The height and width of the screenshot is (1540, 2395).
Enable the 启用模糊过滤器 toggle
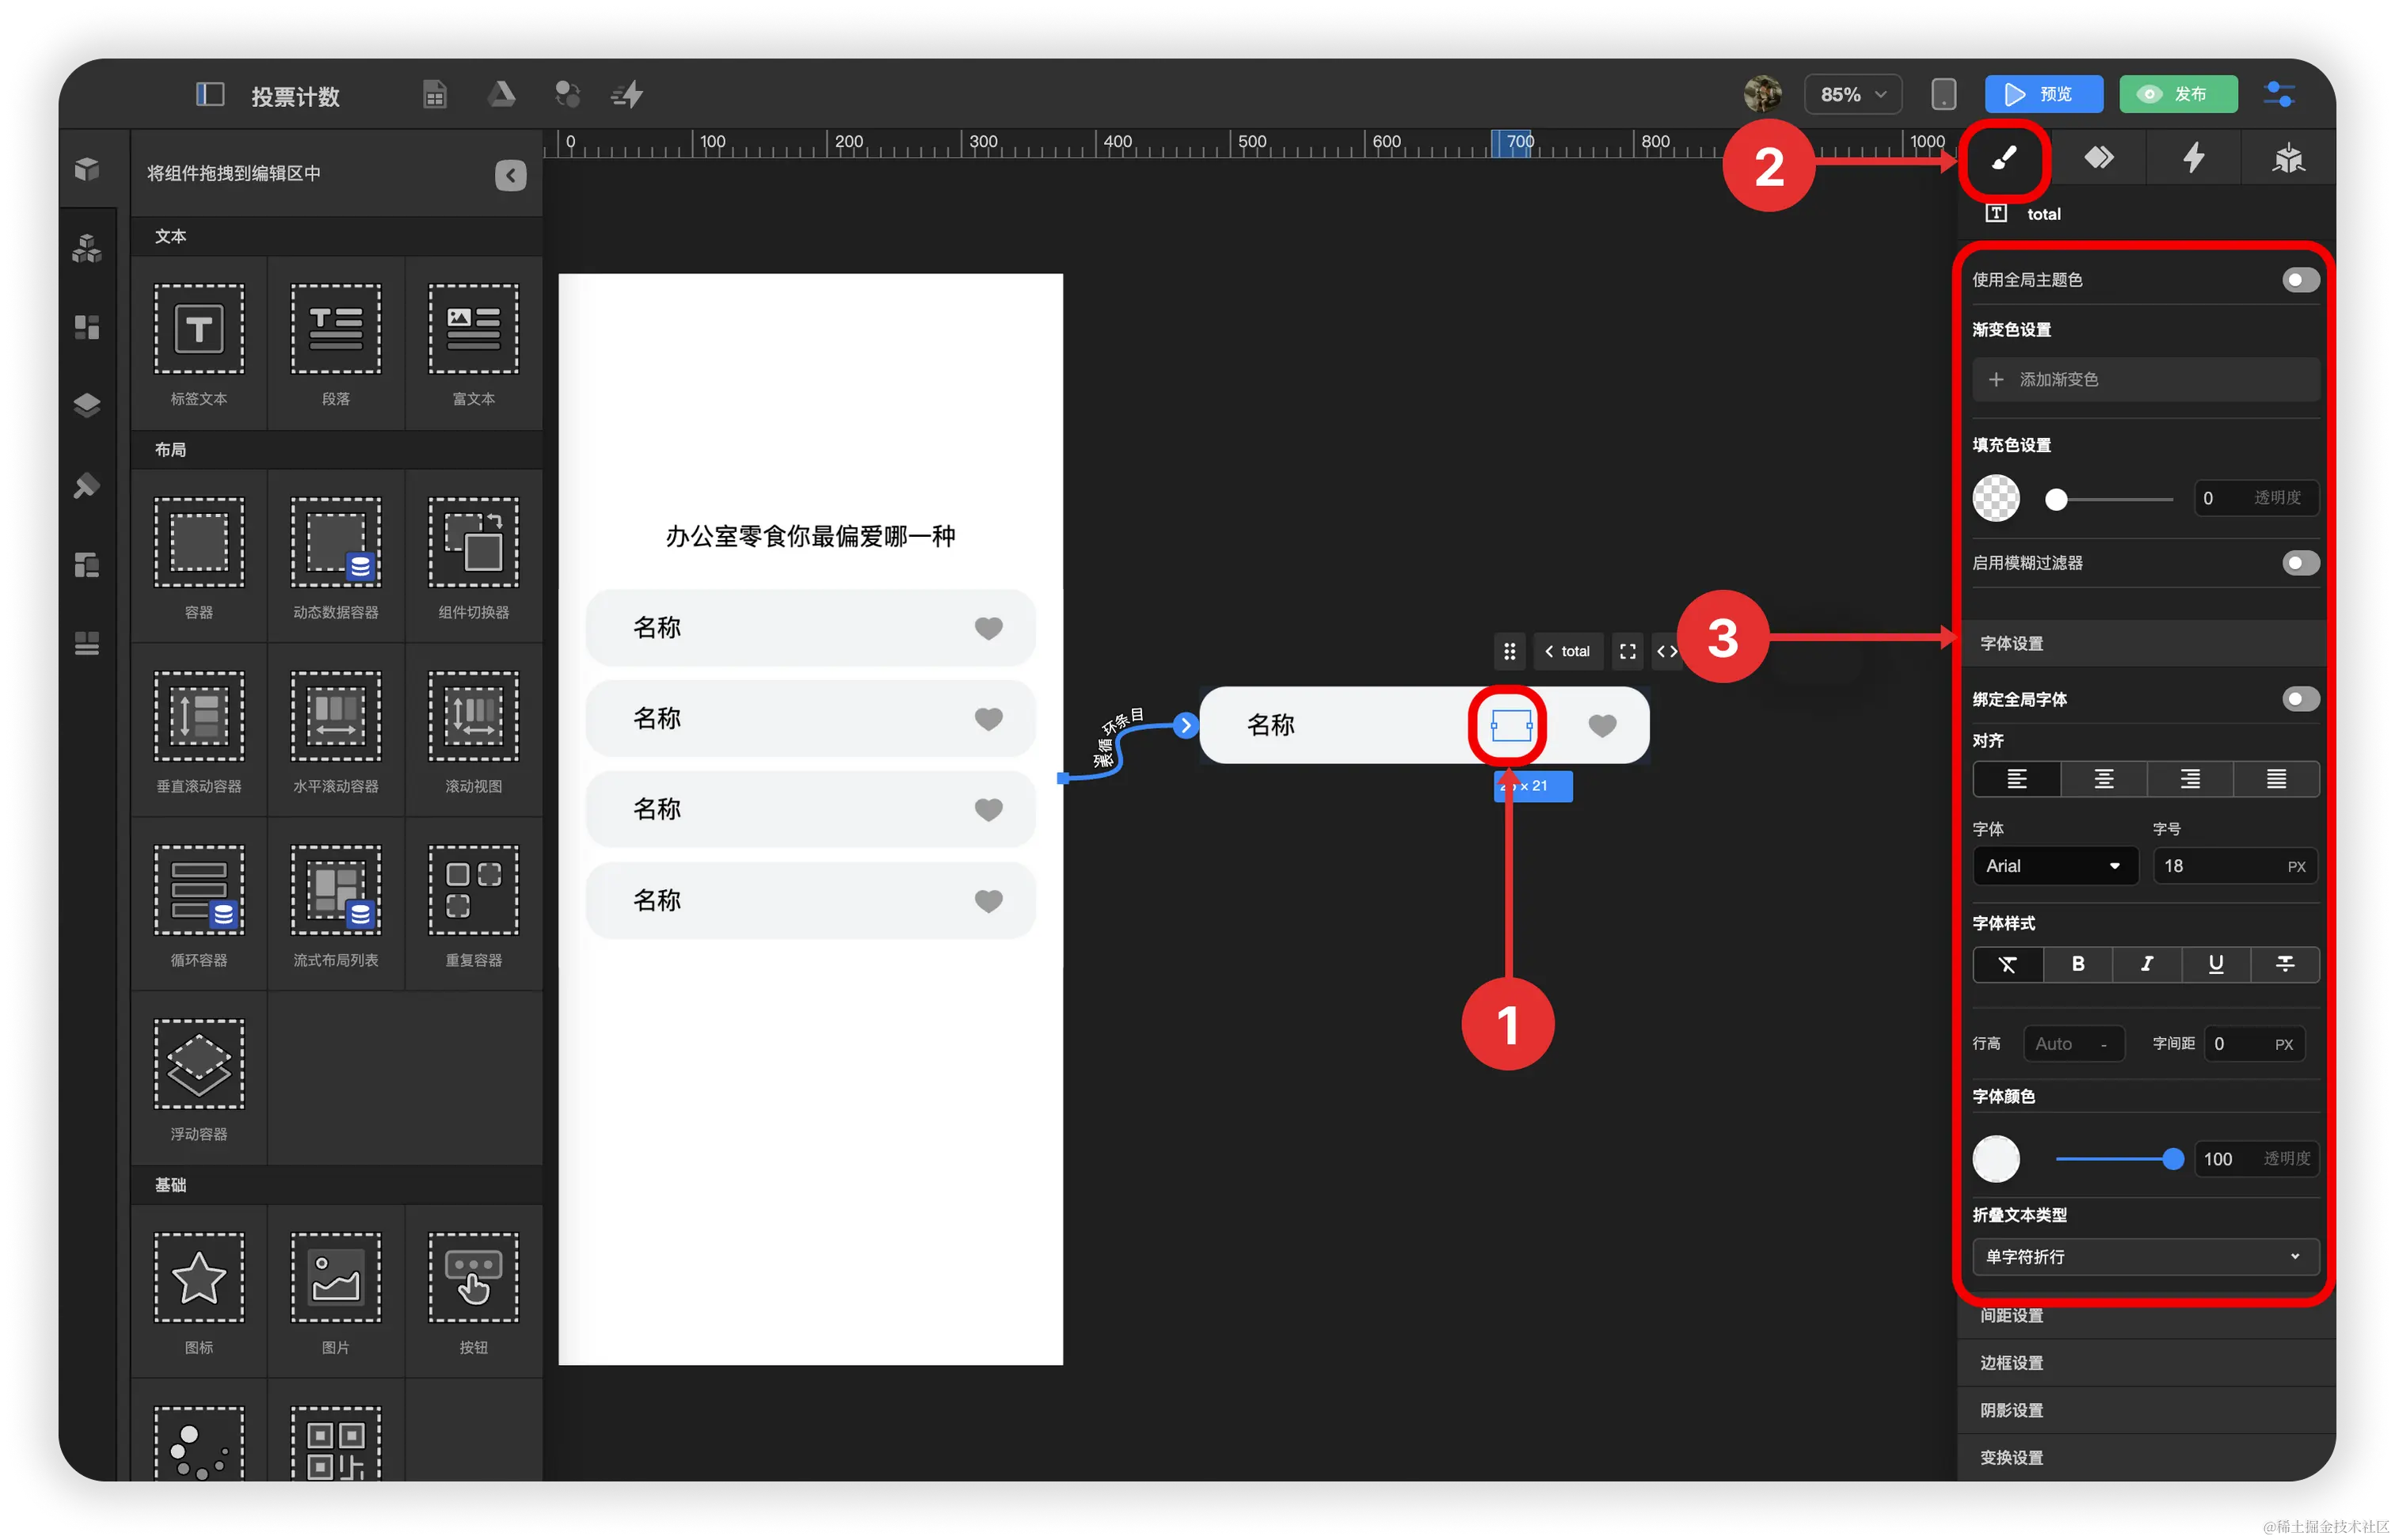click(2299, 563)
